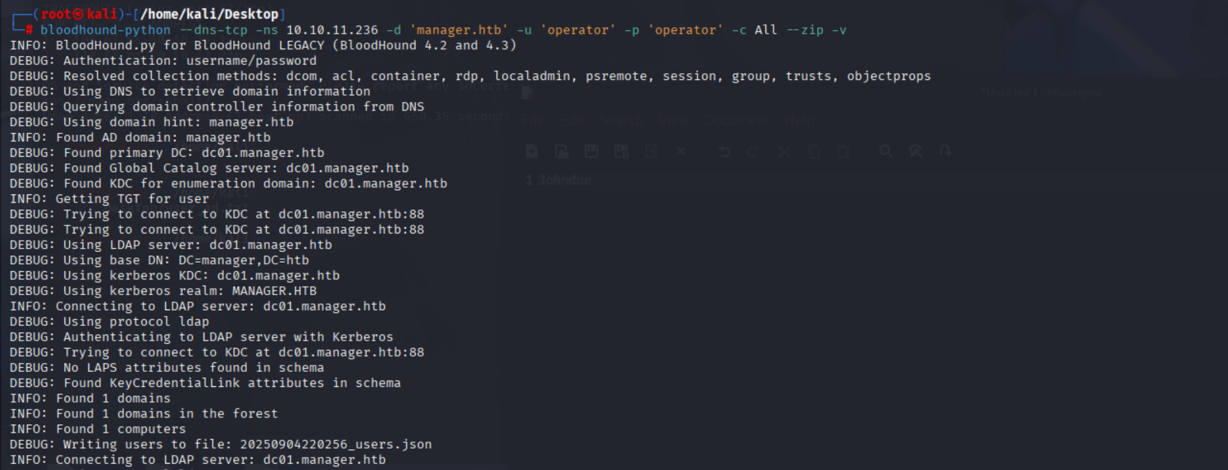This screenshot has width=1228, height=470.
Task: Click 'Using LDAP server: dc01.manager.htb' line
Action: [171, 245]
